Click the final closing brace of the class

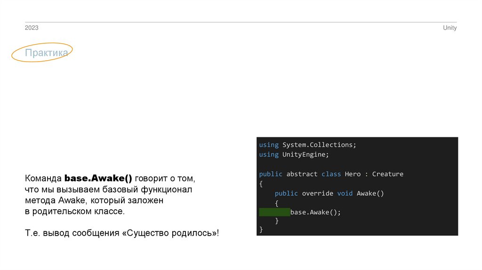[261, 230]
